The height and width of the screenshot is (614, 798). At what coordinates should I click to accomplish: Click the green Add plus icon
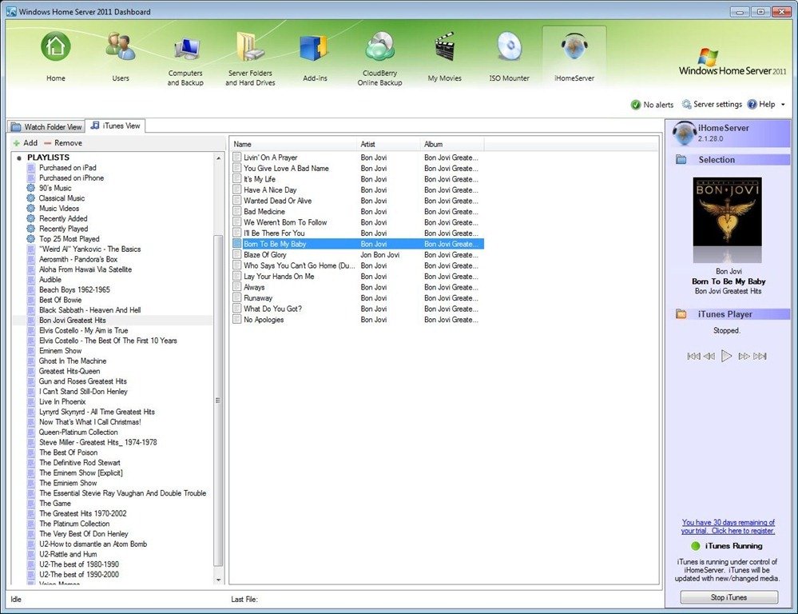pos(17,143)
